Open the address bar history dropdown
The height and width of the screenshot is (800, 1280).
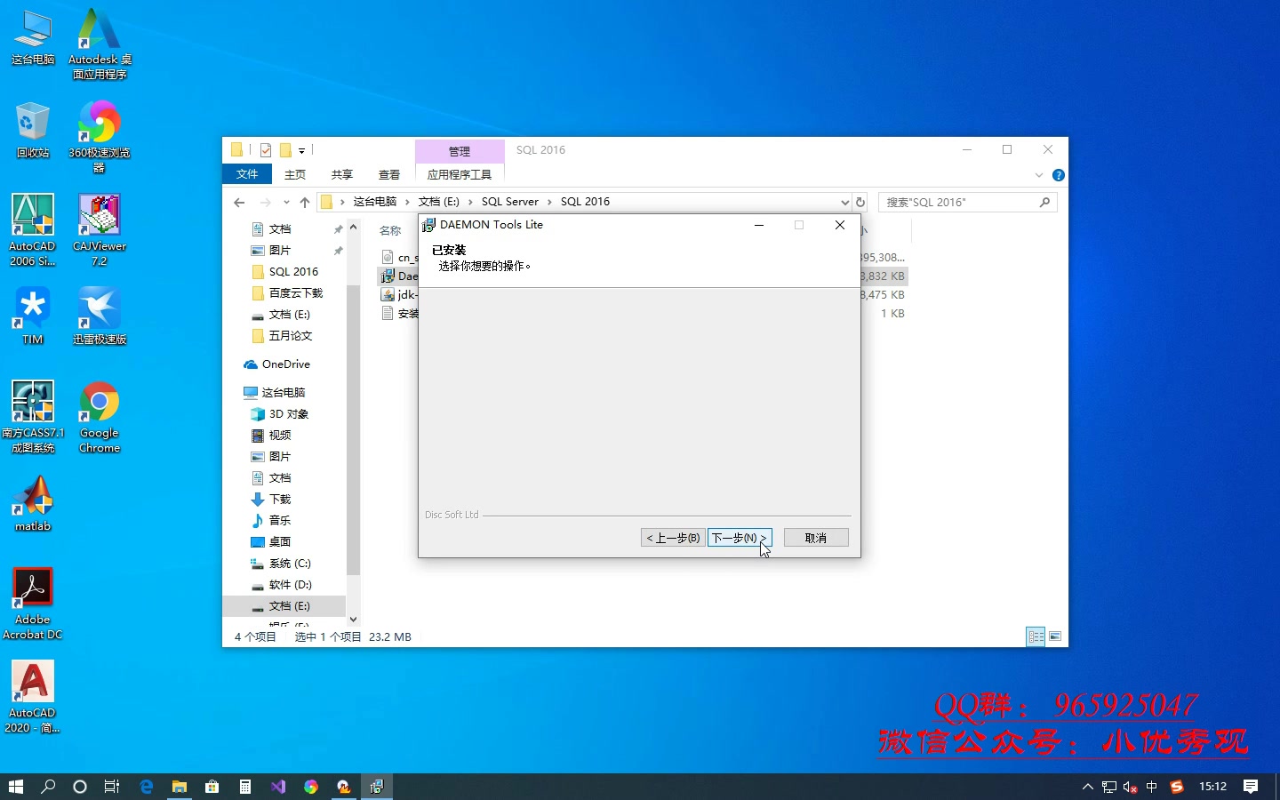(844, 203)
